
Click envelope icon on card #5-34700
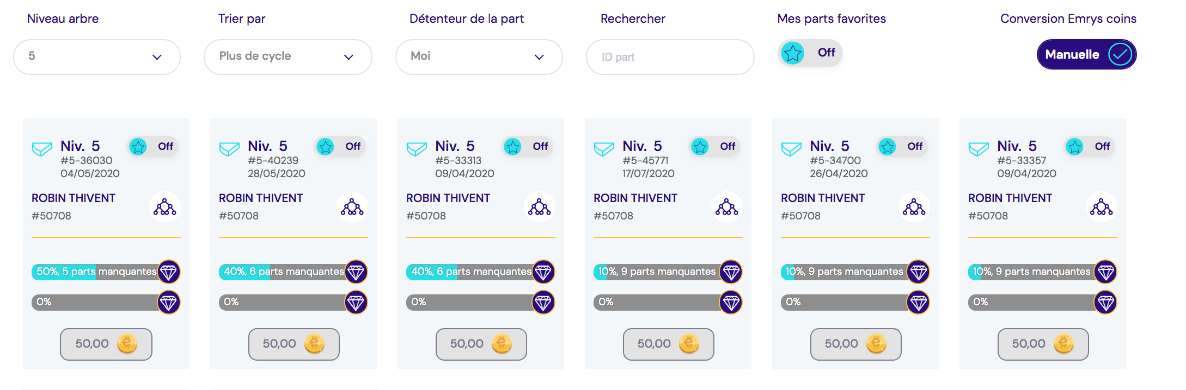pos(791,149)
